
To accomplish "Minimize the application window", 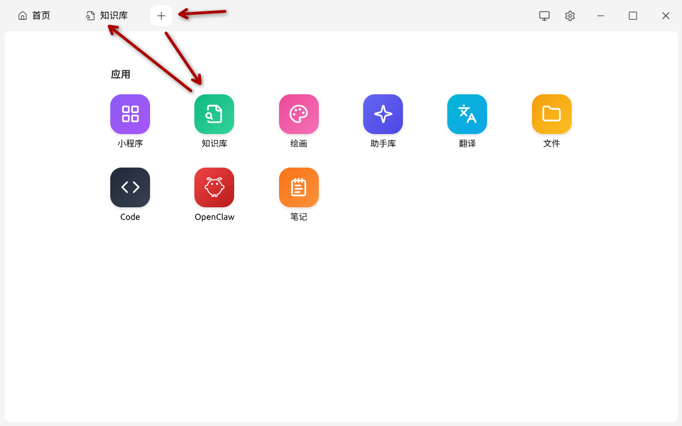I will coord(600,15).
